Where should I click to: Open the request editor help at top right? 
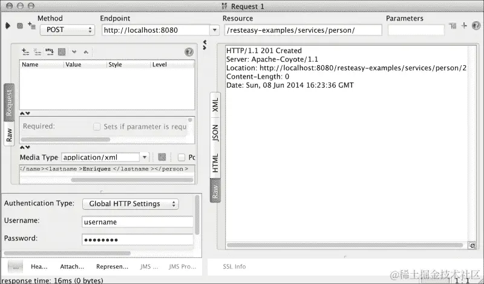(476, 25)
